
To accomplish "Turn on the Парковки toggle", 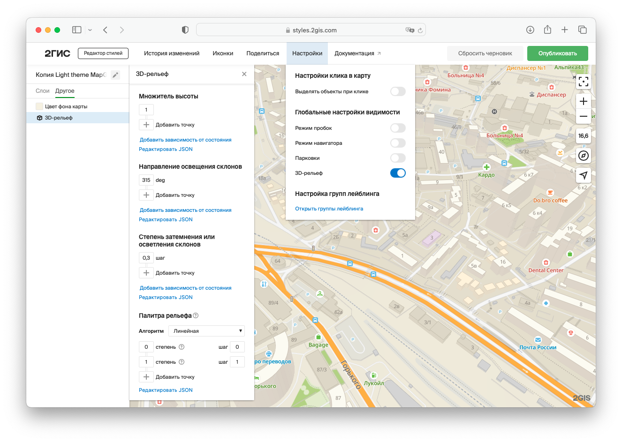I will (x=397, y=158).
